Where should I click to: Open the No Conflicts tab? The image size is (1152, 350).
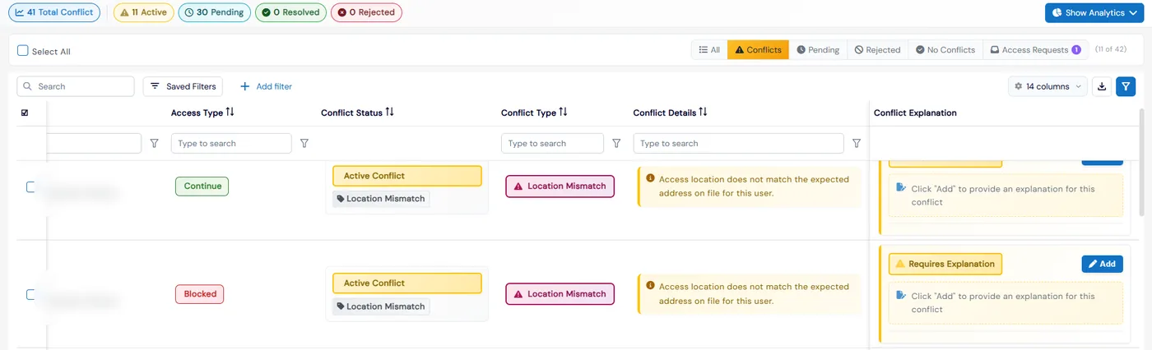(x=945, y=50)
